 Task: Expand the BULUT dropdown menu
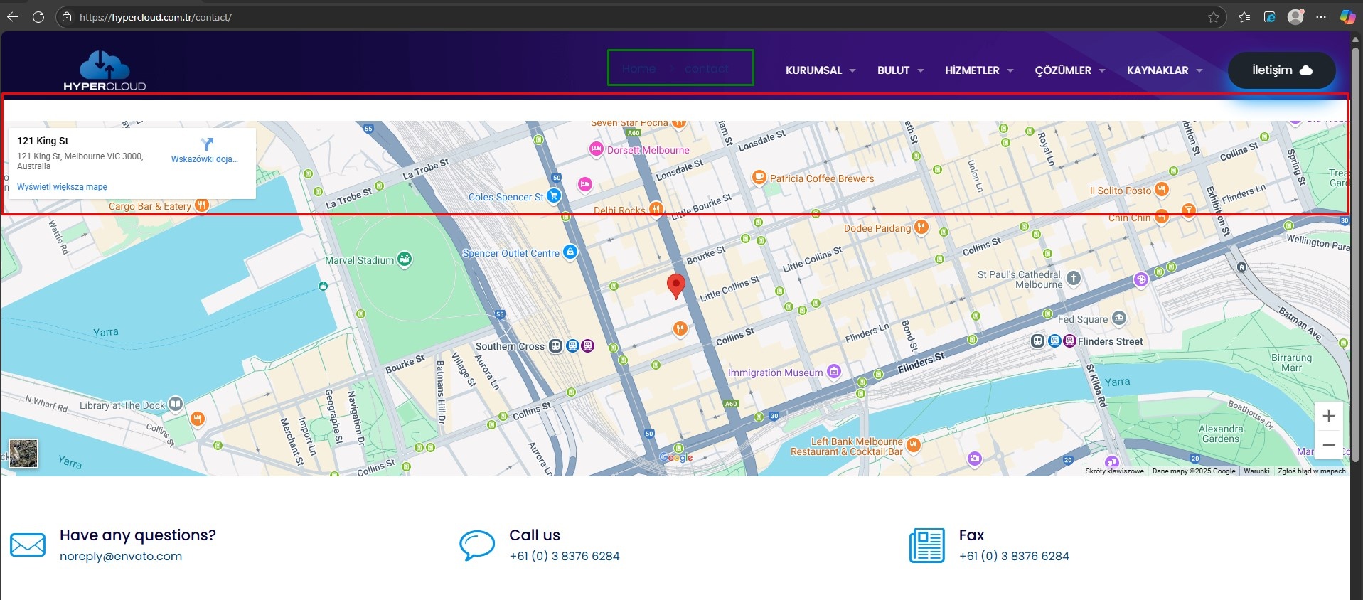pyautogui.click(x=901, y=70)
